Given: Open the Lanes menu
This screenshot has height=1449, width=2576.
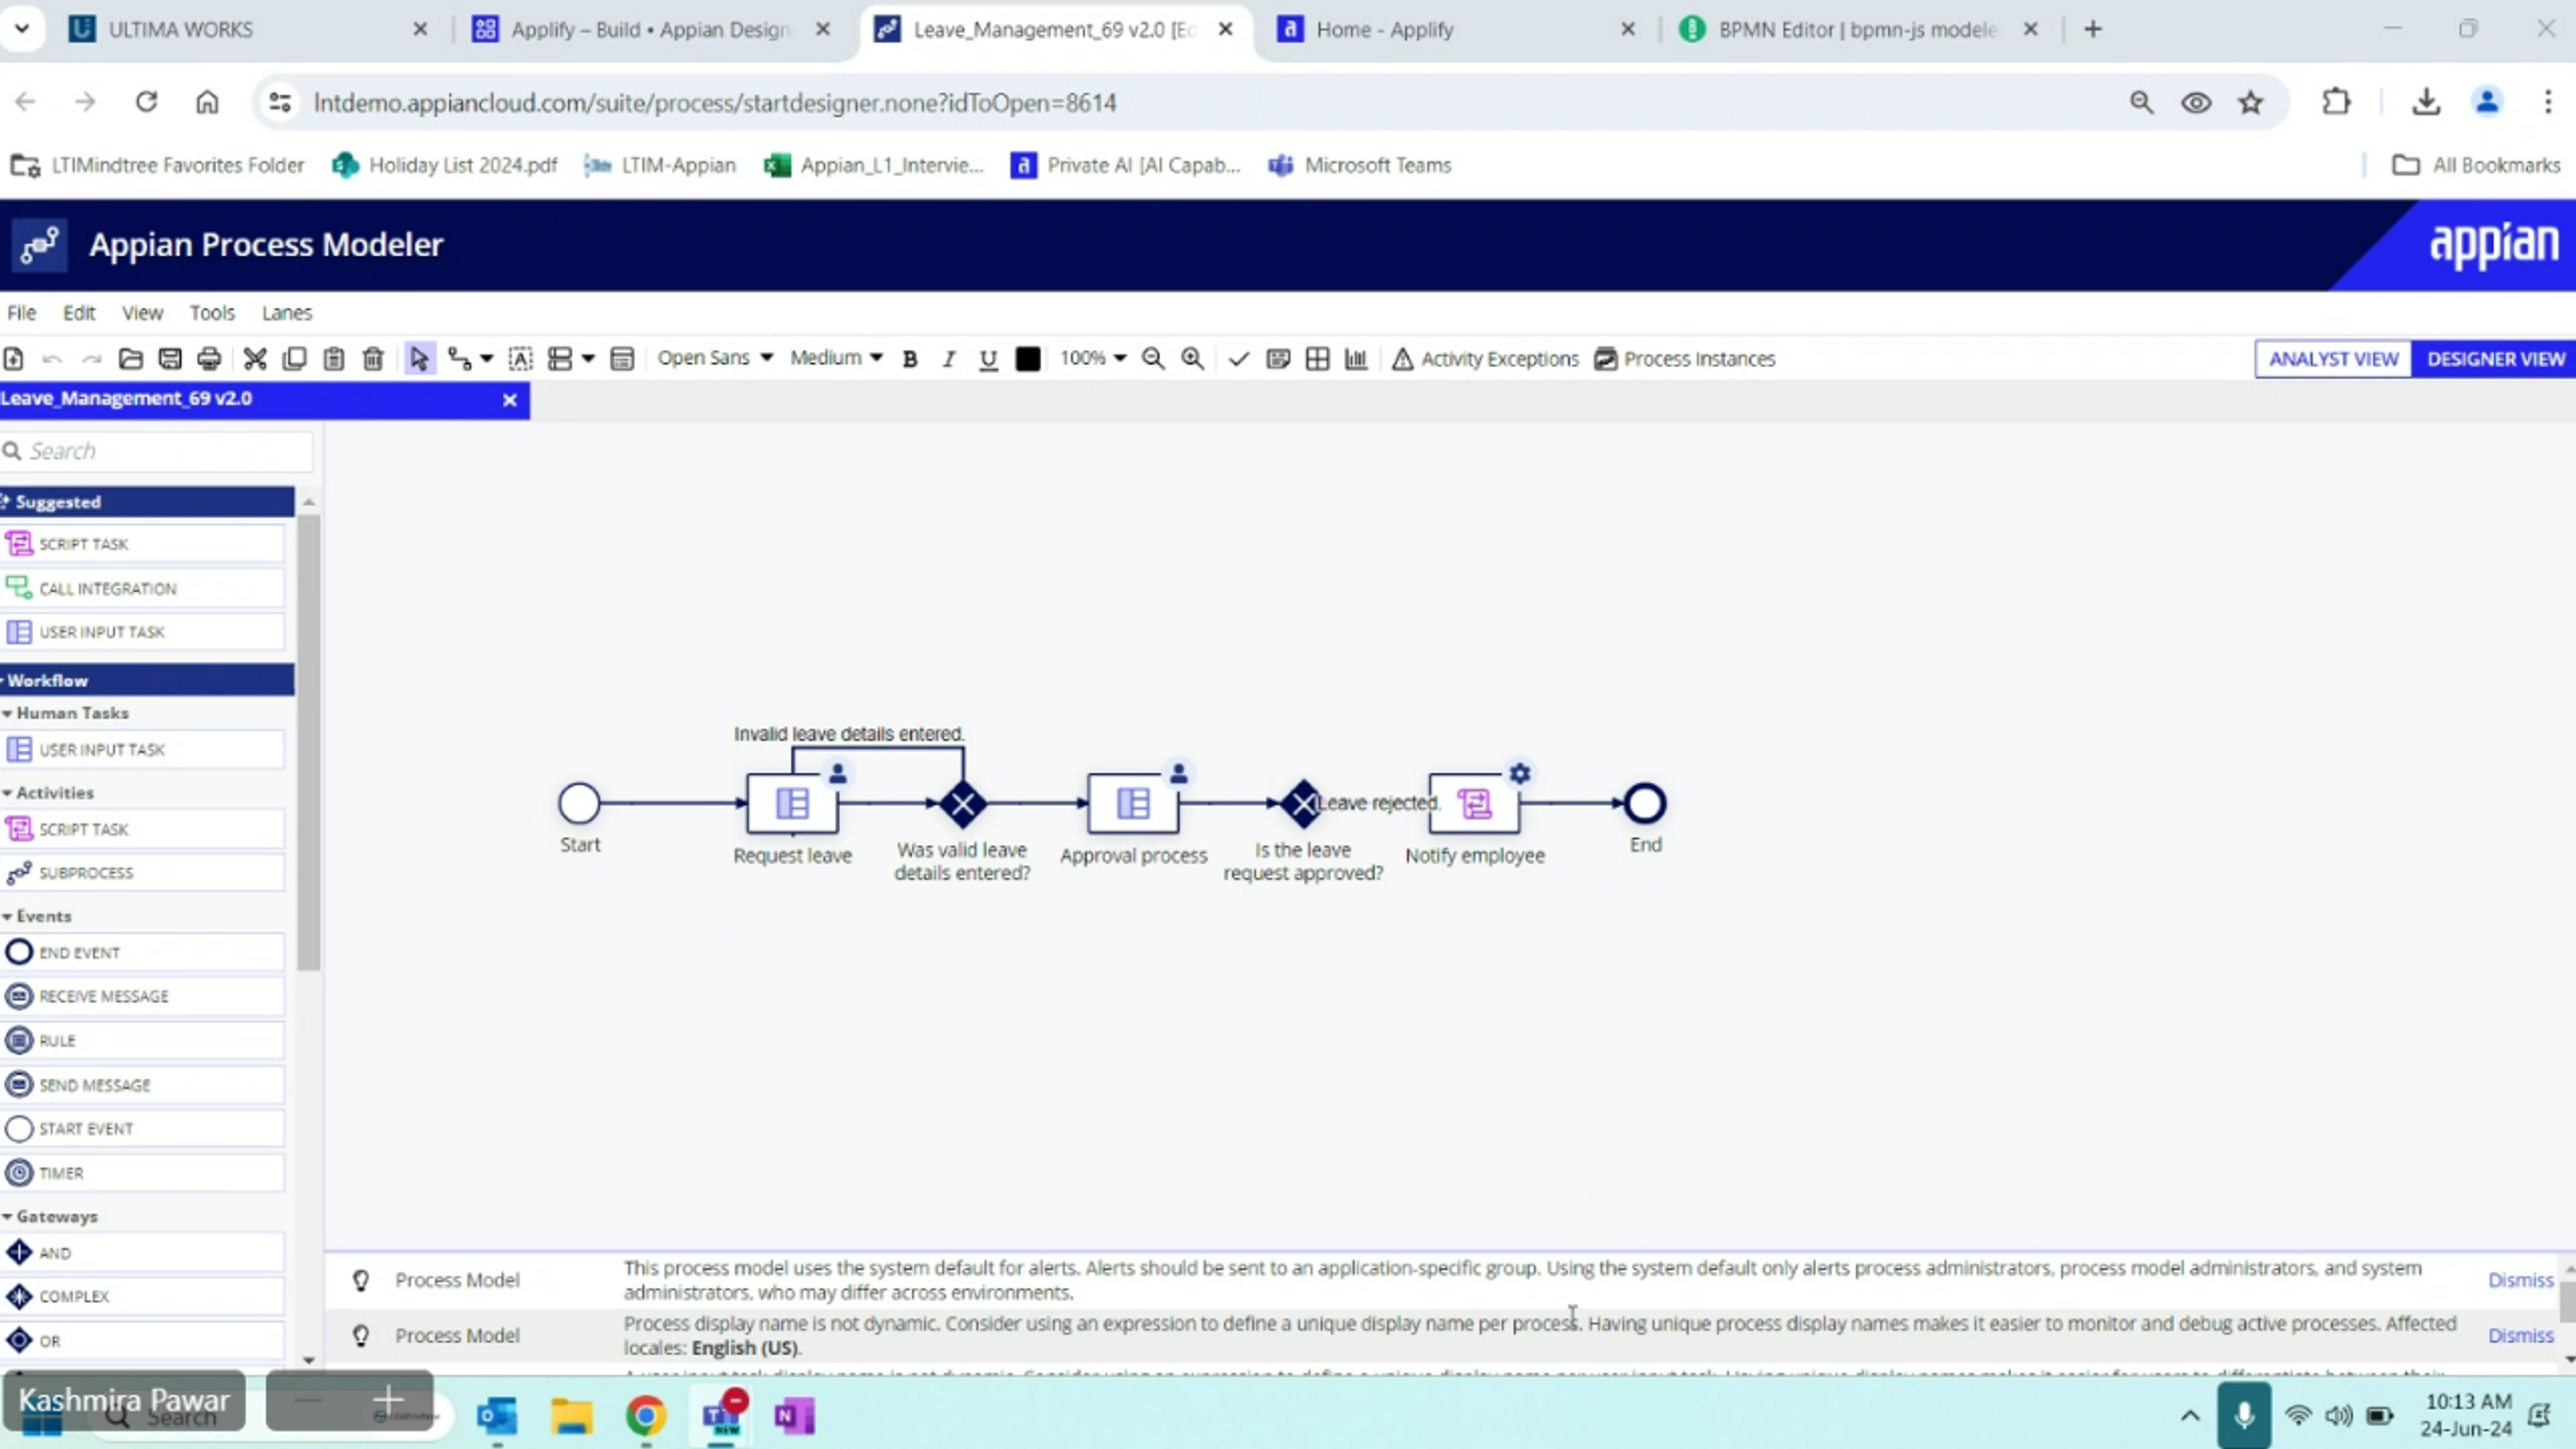Looking at the screenshot, I should pos(287,313).
